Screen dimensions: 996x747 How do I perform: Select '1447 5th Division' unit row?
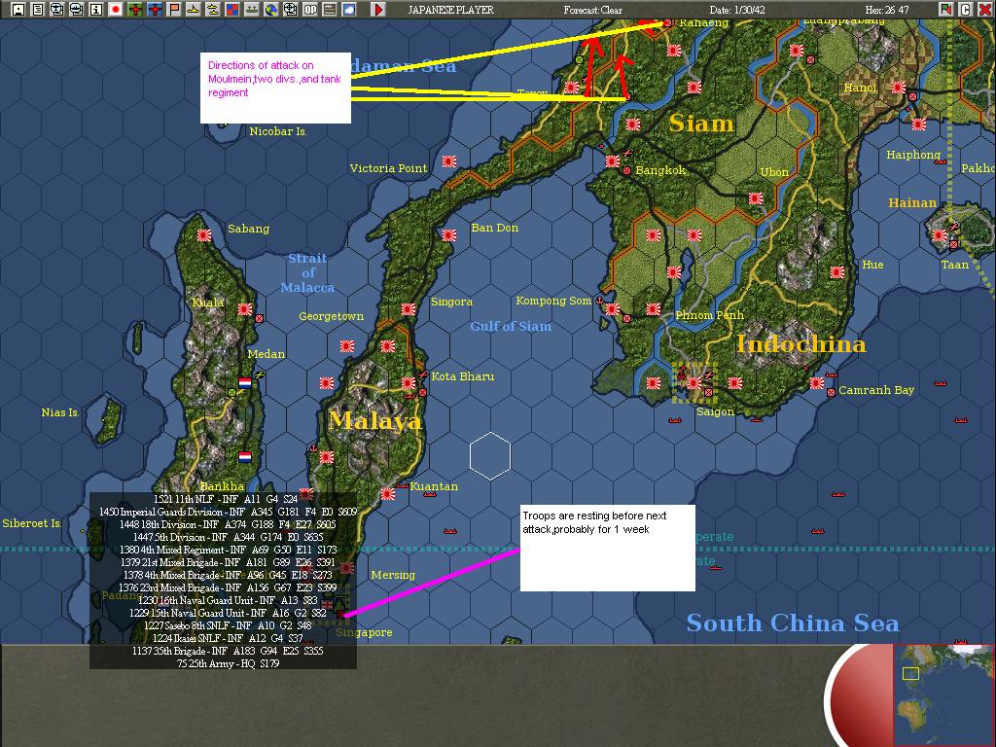228,537
